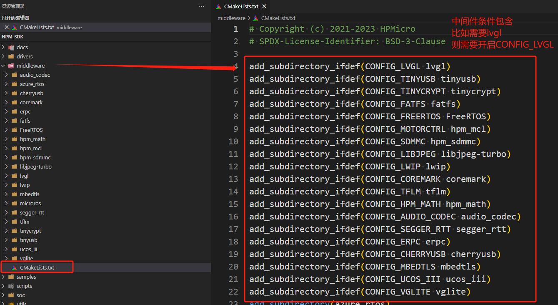The height and width of the screenshot is (305, 558).
Task: Click the hpm_sdmmc folder icon
Action: (15, 157)
